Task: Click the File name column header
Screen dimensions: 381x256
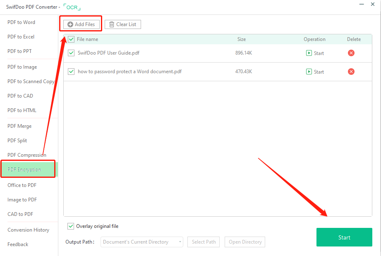Action: [87, 39]
